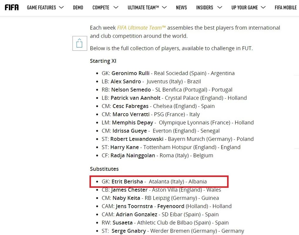Expand the Ultimate Team dropdown chevron
The height and width of the screenshot is (235, 299).
(x=164, y=7)
